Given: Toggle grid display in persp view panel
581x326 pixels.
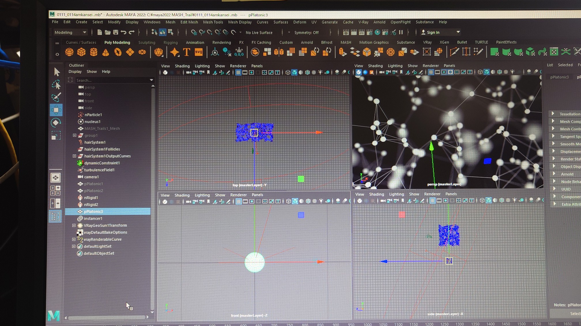Looking at the screenshot, I should click(x=431, y=72).
